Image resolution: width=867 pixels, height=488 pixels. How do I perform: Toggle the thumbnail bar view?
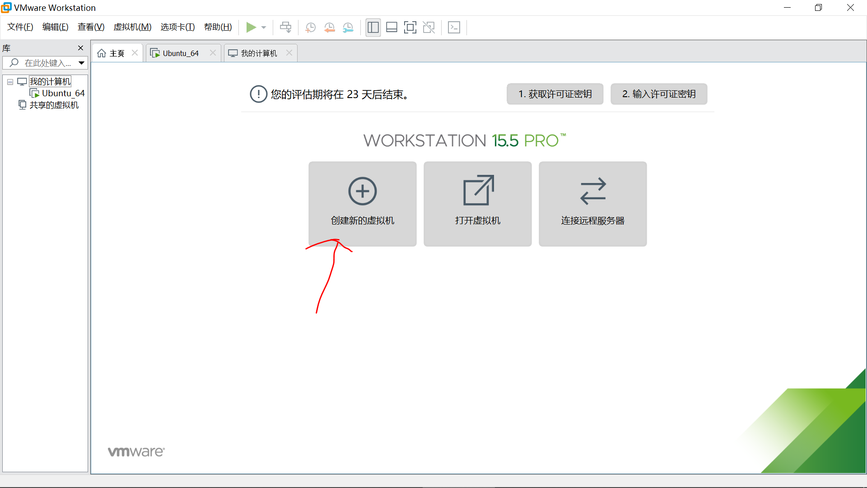coord(392,28)
